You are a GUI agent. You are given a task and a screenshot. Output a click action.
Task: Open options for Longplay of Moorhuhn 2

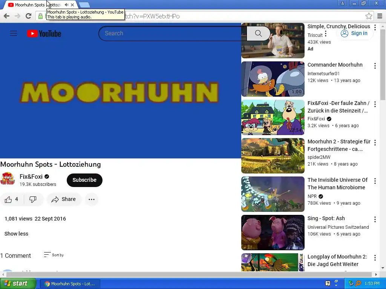[375, 257]
